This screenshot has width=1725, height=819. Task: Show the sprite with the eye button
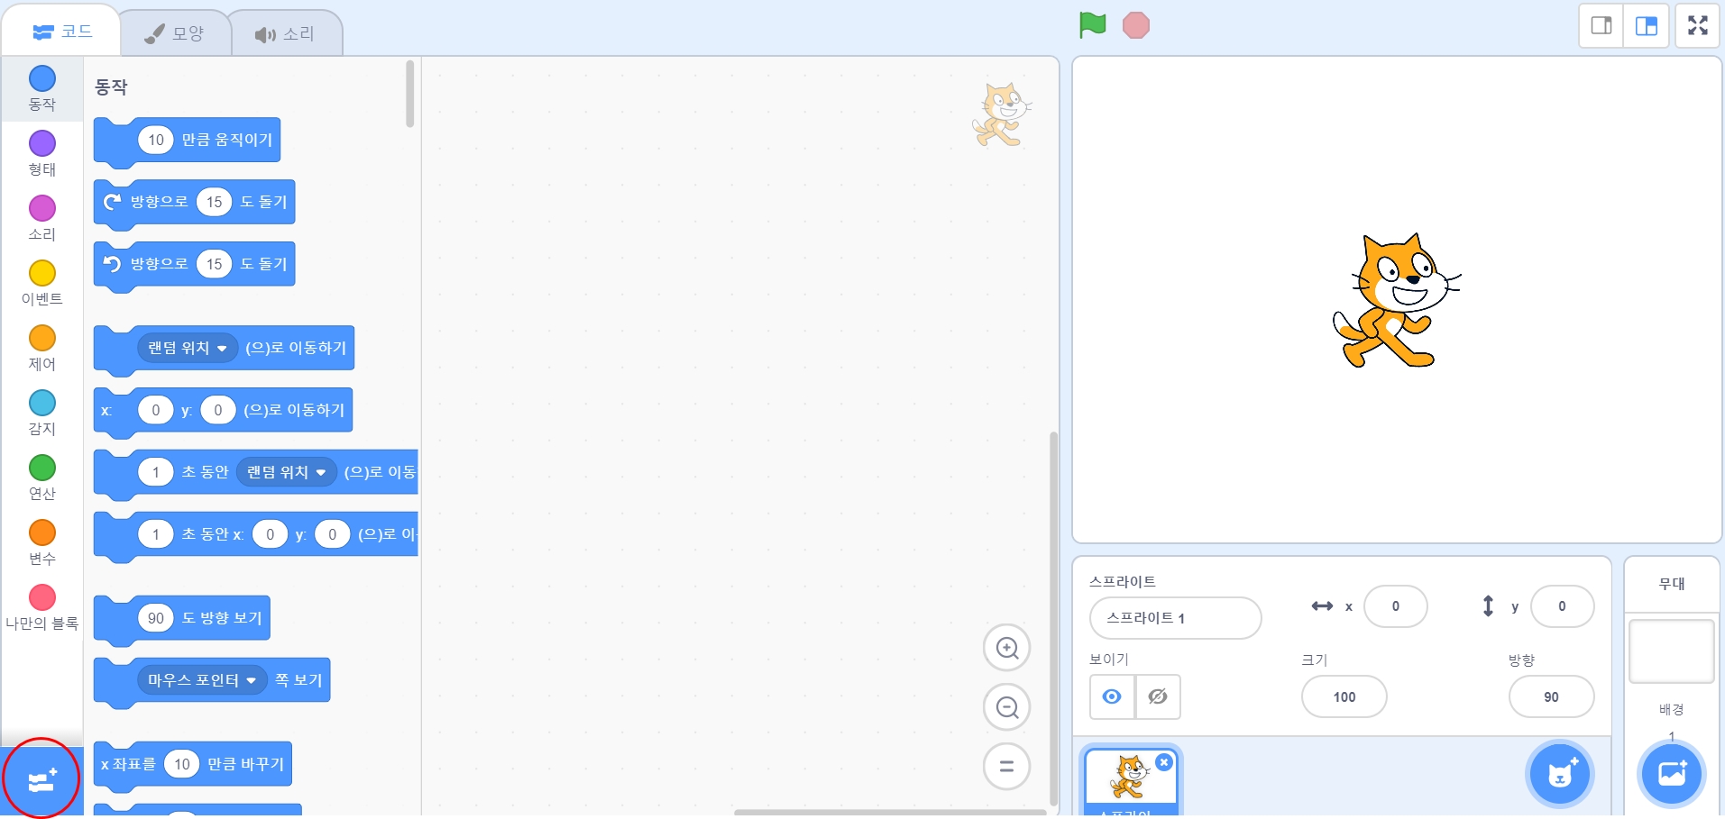(1112, 696)
